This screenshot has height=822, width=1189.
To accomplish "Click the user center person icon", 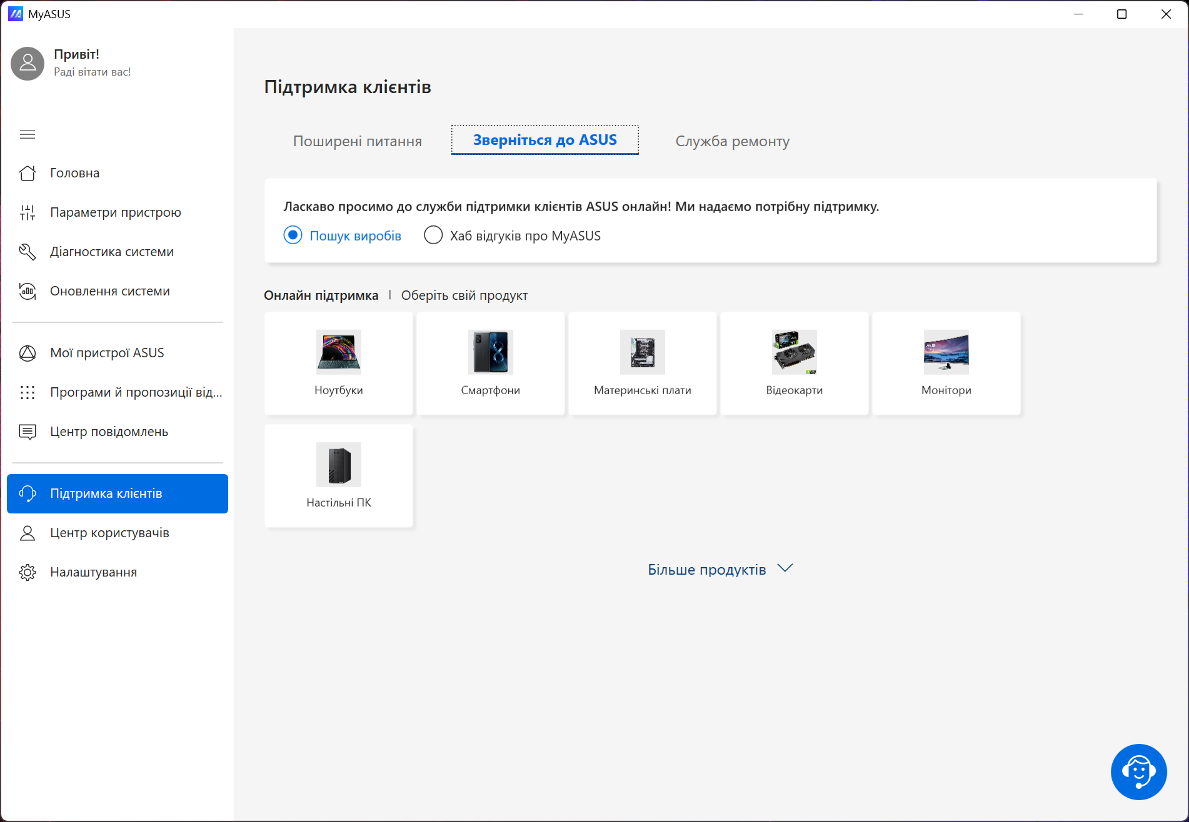I will pos(28,533).
